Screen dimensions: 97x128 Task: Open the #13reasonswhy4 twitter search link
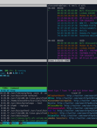(x=82, y=108)
